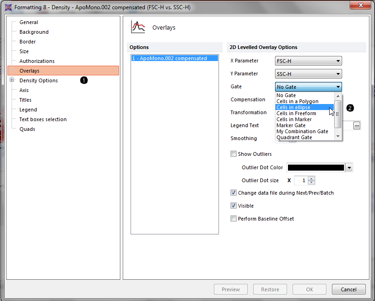
Task: Increase Outlier Dot size with up arrow
Action: pyautogui.click(x=312, y=178)
